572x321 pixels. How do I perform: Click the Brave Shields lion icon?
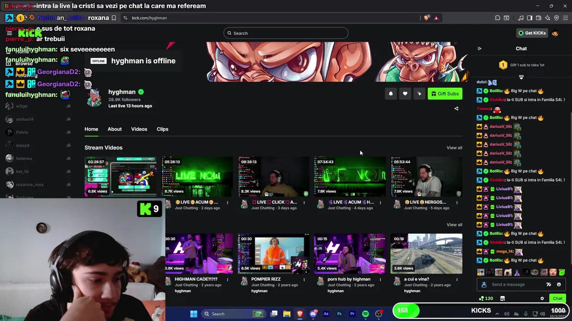tap(426, 18)
